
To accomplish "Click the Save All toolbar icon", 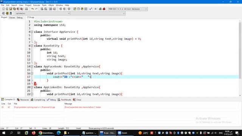I will click(14, 9).
